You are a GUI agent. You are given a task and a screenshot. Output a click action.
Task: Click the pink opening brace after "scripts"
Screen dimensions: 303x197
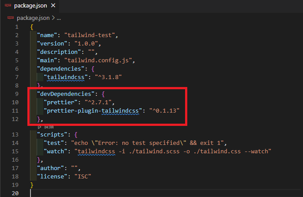[x=76, y=135]
